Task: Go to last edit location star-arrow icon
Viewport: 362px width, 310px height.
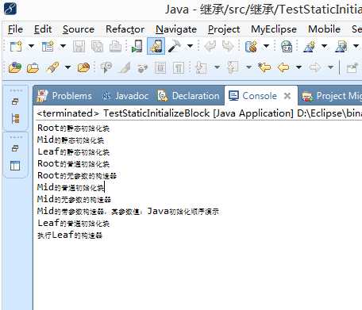Action: click(264, 67)
